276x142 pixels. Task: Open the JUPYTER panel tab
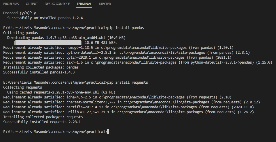[x=105, y=4]
